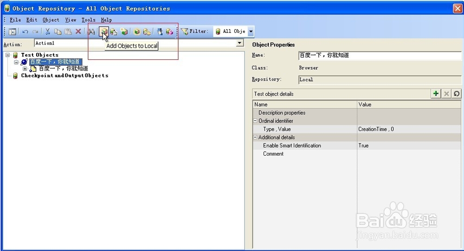The width and height of the screenshot is (464, 251).
Task: Click the Repository field showing Local
Action: 380,80
